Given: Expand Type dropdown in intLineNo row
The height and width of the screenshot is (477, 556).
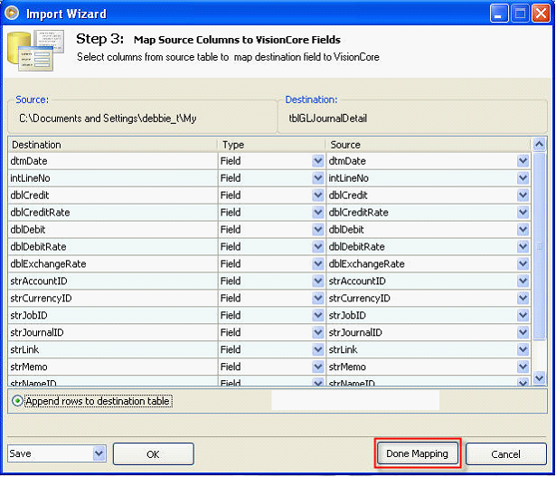Looking at the screenshot, I should [317, 178].
